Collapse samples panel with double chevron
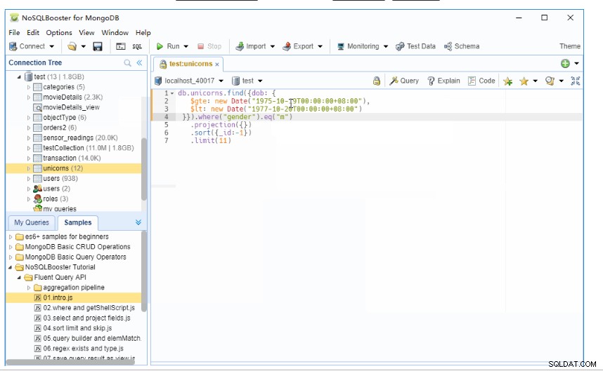 click(138, 222)
